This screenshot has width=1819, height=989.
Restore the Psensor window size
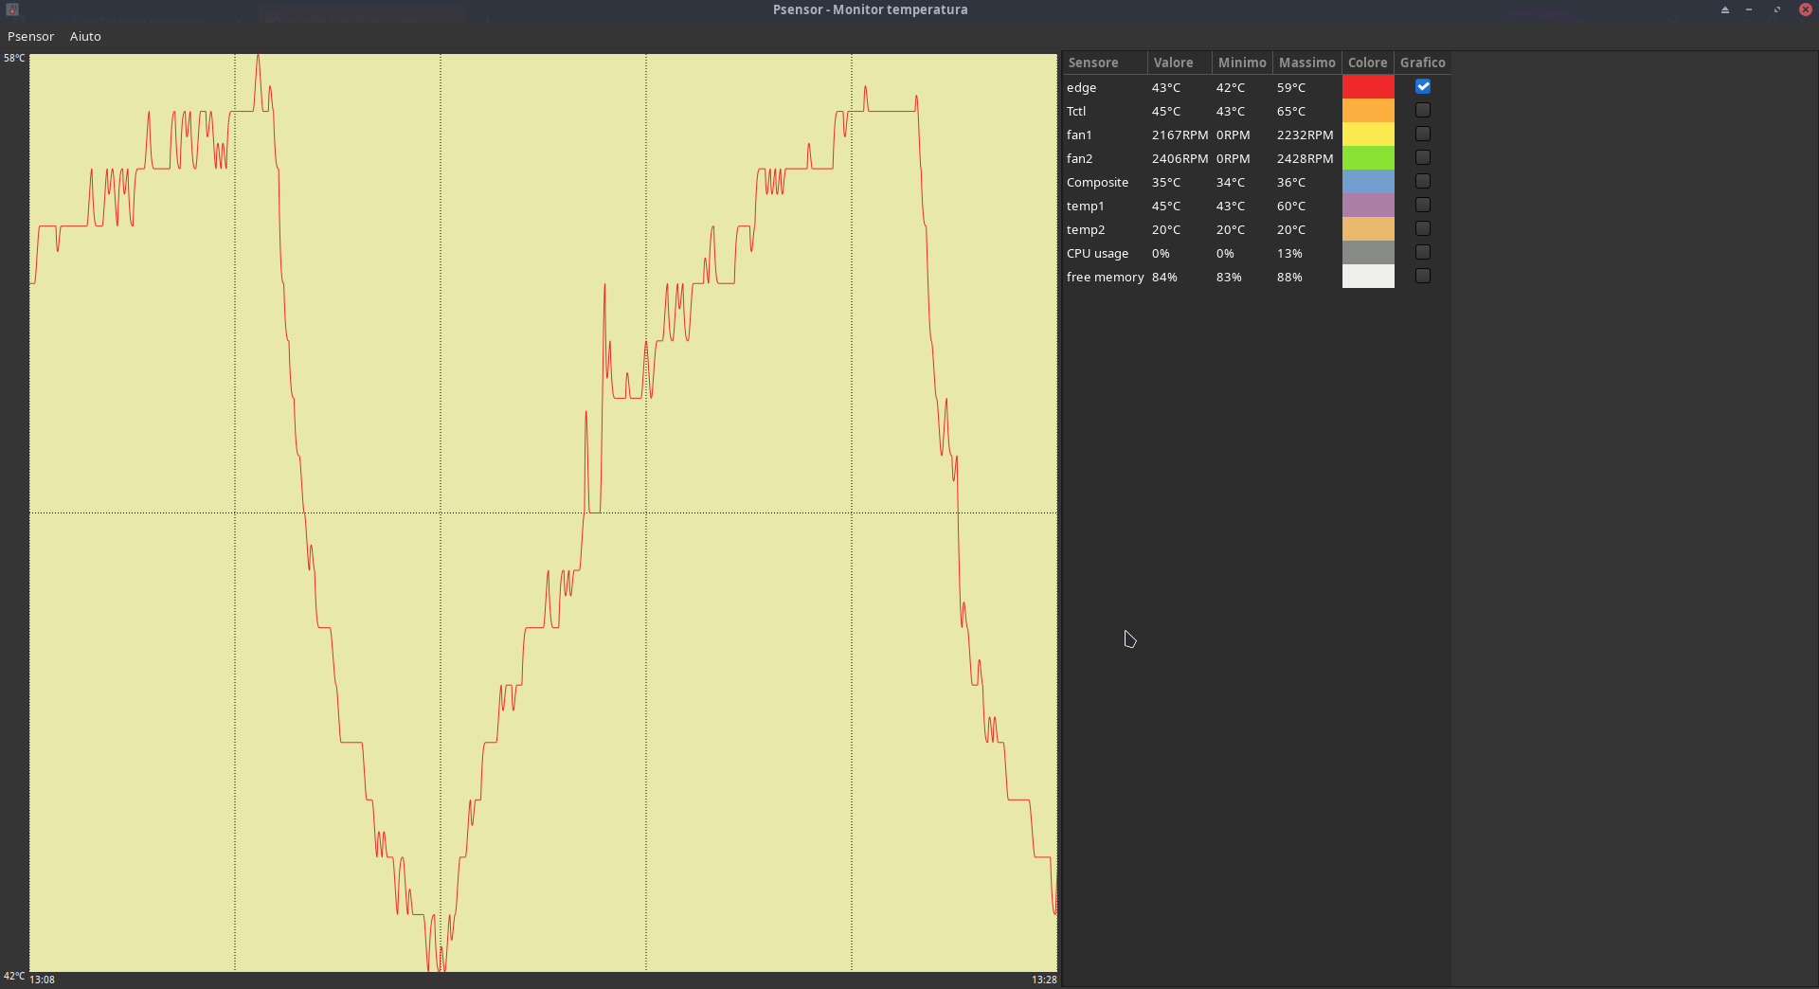click(x=1777, y=9)
